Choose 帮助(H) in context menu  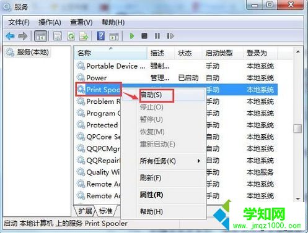click(x=163, y=211)
